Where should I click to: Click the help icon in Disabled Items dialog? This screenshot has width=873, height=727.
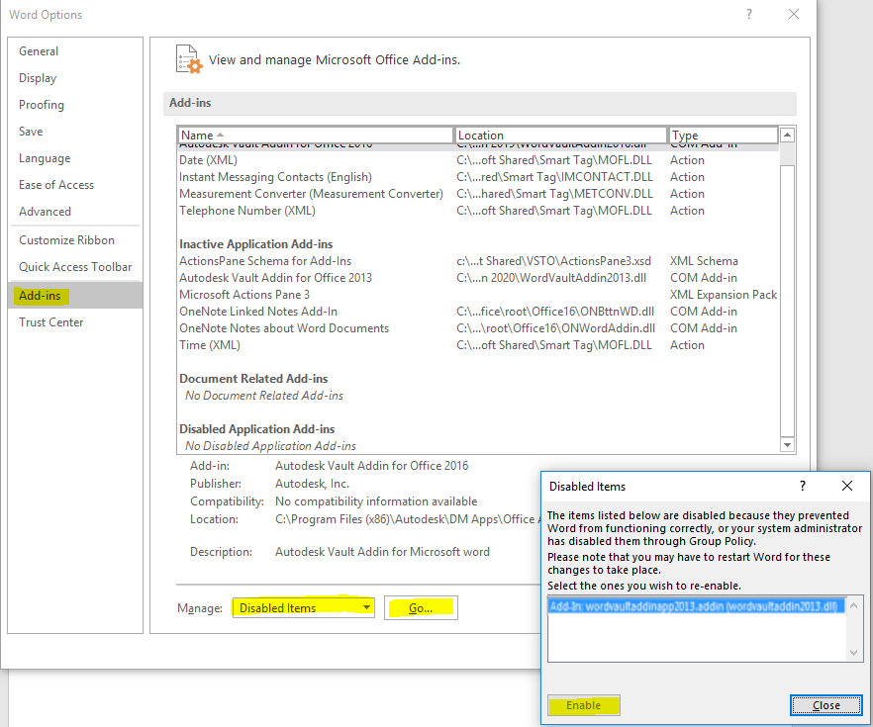[802, 486]
